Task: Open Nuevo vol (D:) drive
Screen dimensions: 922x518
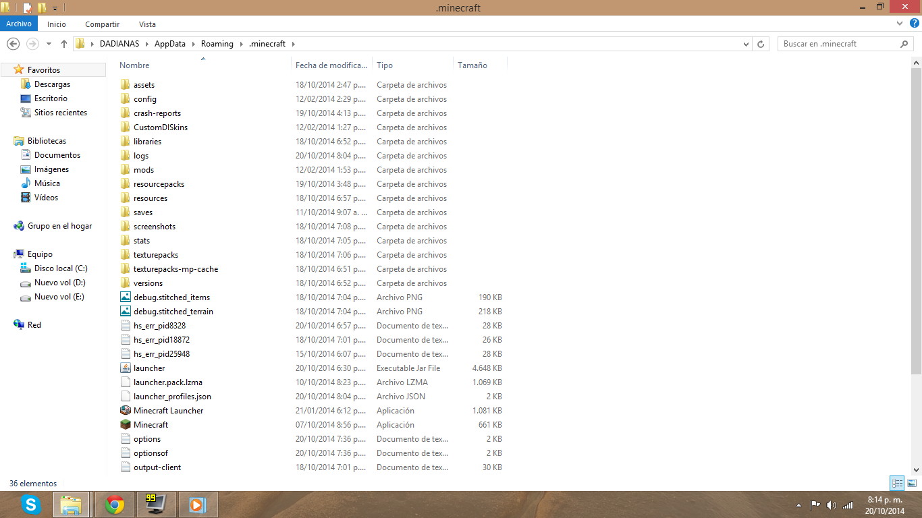Action: coord(60,283)
